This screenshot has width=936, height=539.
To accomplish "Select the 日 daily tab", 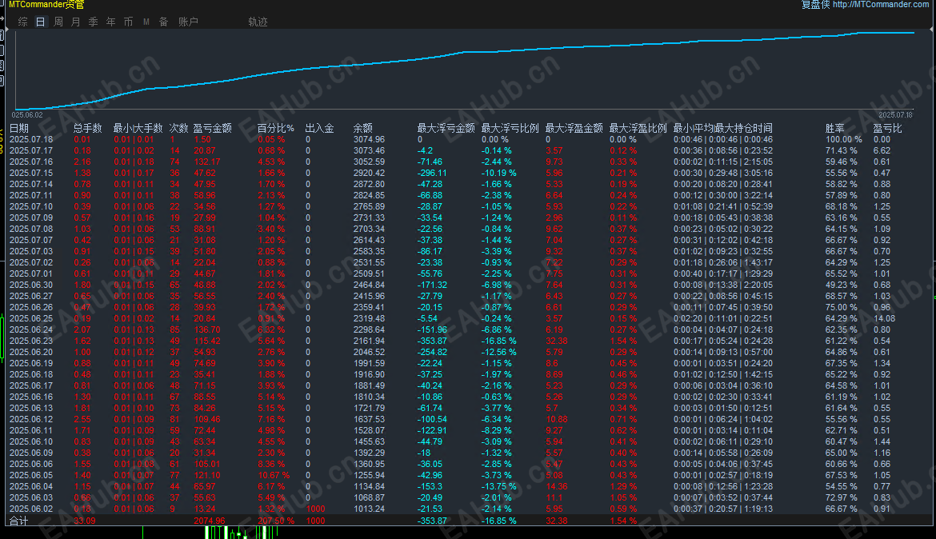I will [41, 22].
